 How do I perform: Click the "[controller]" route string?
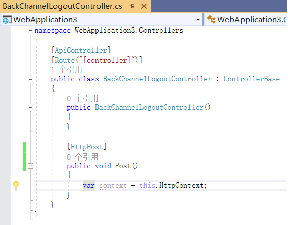coord(107,60)
